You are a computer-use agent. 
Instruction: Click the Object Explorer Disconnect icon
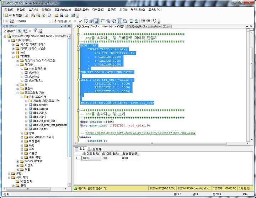tap(25, 31)
